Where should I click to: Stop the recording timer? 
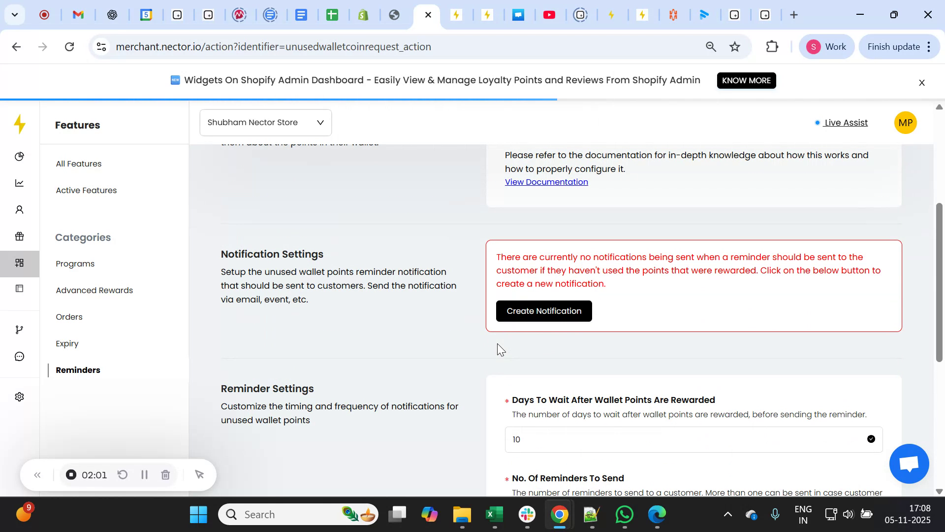click(71, 474)
